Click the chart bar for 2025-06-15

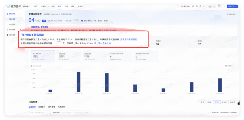tap(107, 83)
